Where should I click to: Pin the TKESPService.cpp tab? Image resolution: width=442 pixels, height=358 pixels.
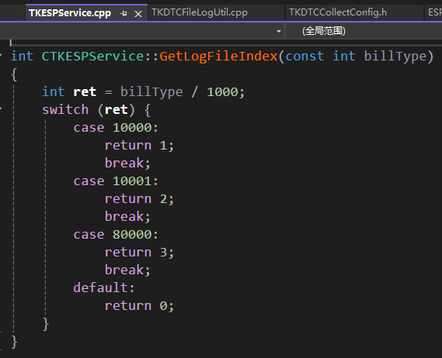click(x=124, y=13)
